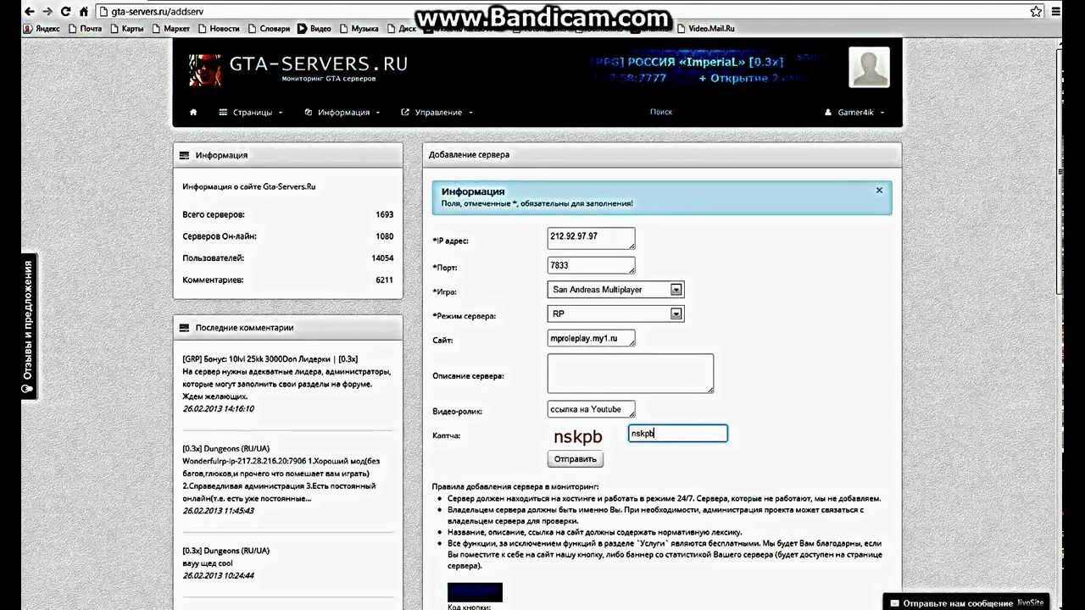1085x610 pixels.
Task: Click the Поиск search field
Action: (x=661, y=112)
